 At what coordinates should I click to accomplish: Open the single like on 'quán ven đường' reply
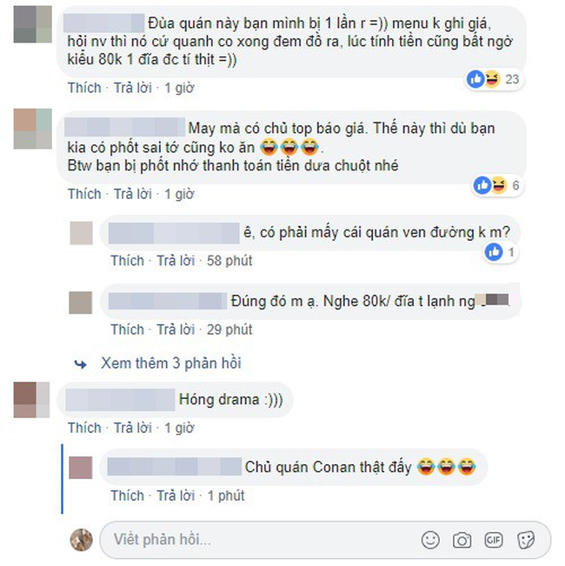pos(500,252)
